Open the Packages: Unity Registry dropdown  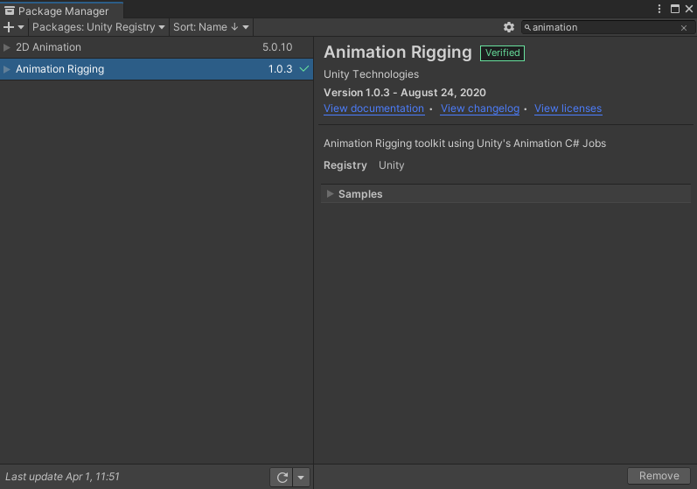[x=98, y=27]
